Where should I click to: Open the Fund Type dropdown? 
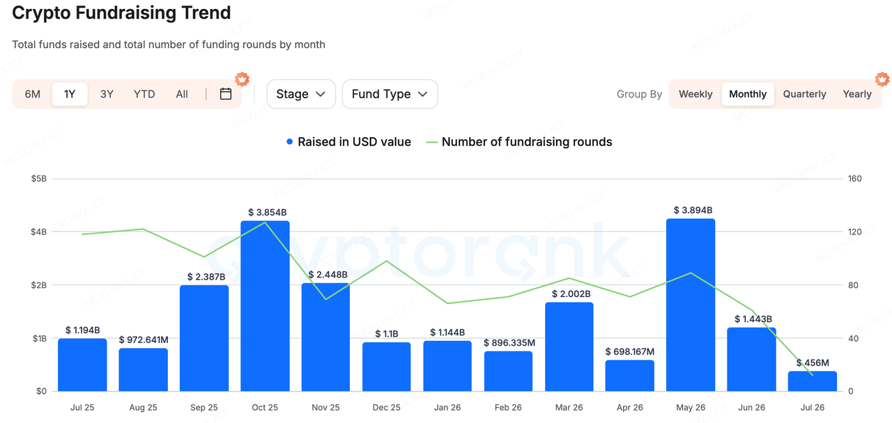click(x=390, y=94)
